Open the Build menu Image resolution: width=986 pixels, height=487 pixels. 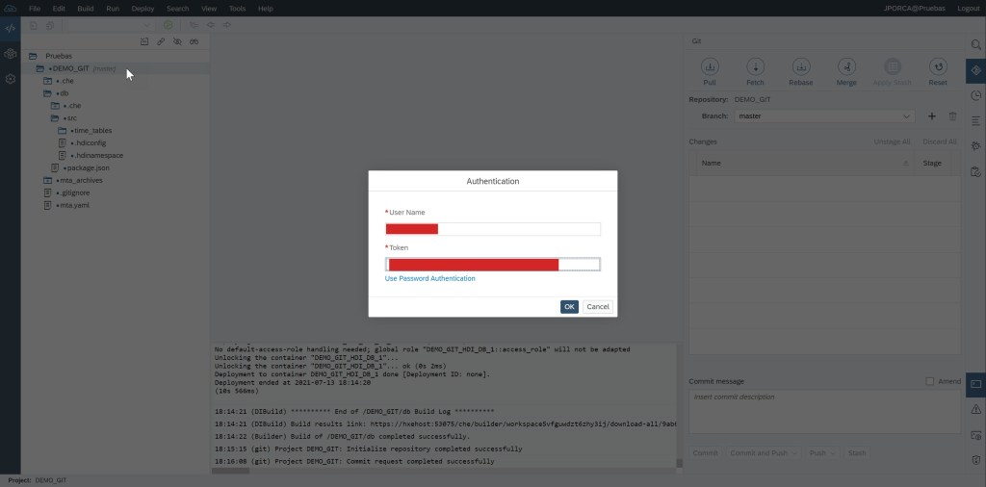pos(86,9)
